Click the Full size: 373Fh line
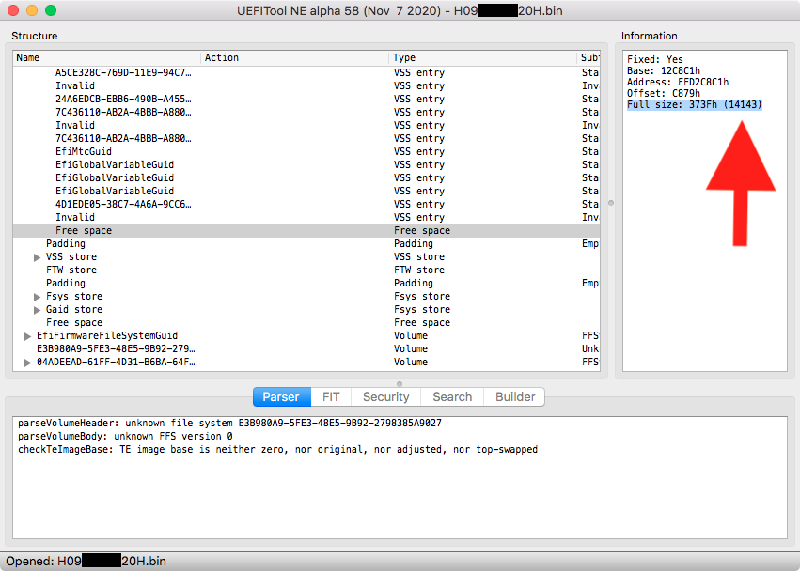The height and width of the screenshot is (571, 800). pyautogui.click(x=695, y=104)
